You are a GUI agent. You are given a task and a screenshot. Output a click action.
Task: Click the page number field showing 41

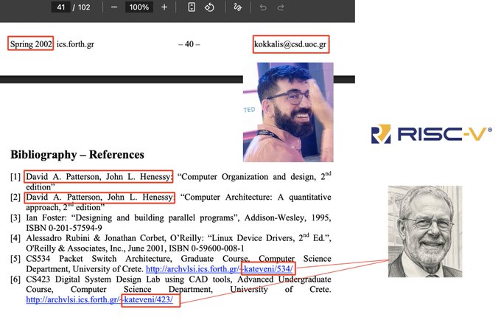tap(60, 7)
